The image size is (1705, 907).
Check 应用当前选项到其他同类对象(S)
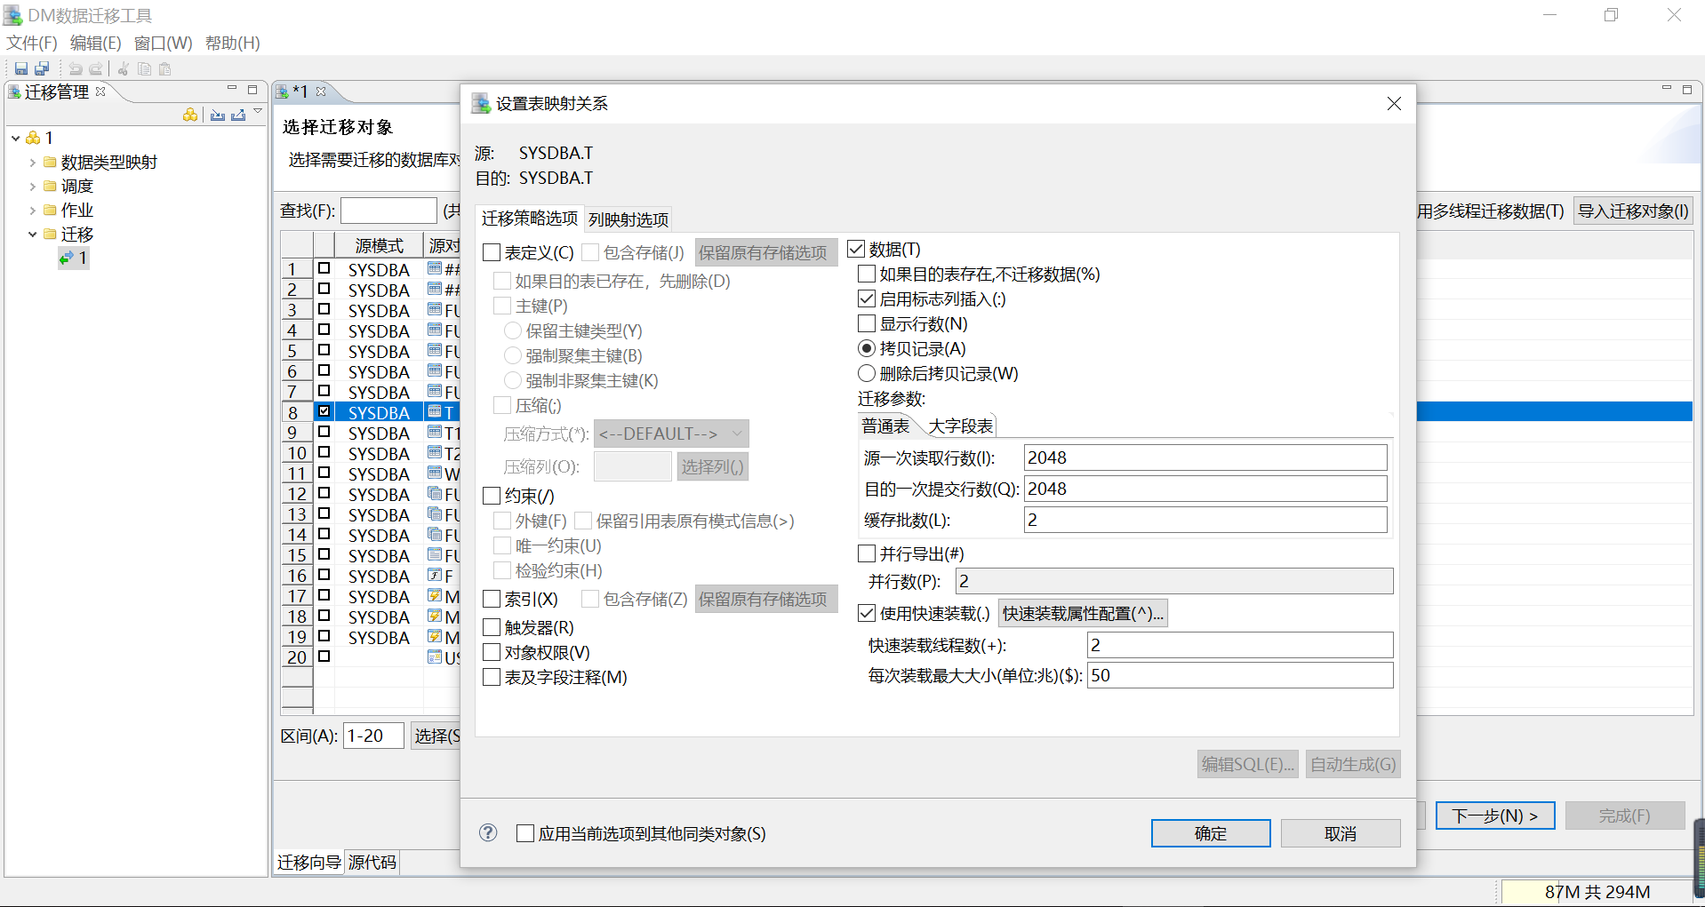tap(525, 833)
